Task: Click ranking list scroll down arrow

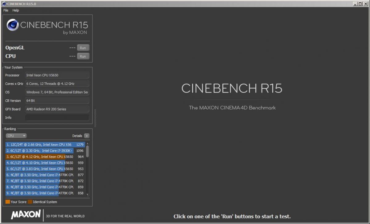Action: (x=87, y=194)
